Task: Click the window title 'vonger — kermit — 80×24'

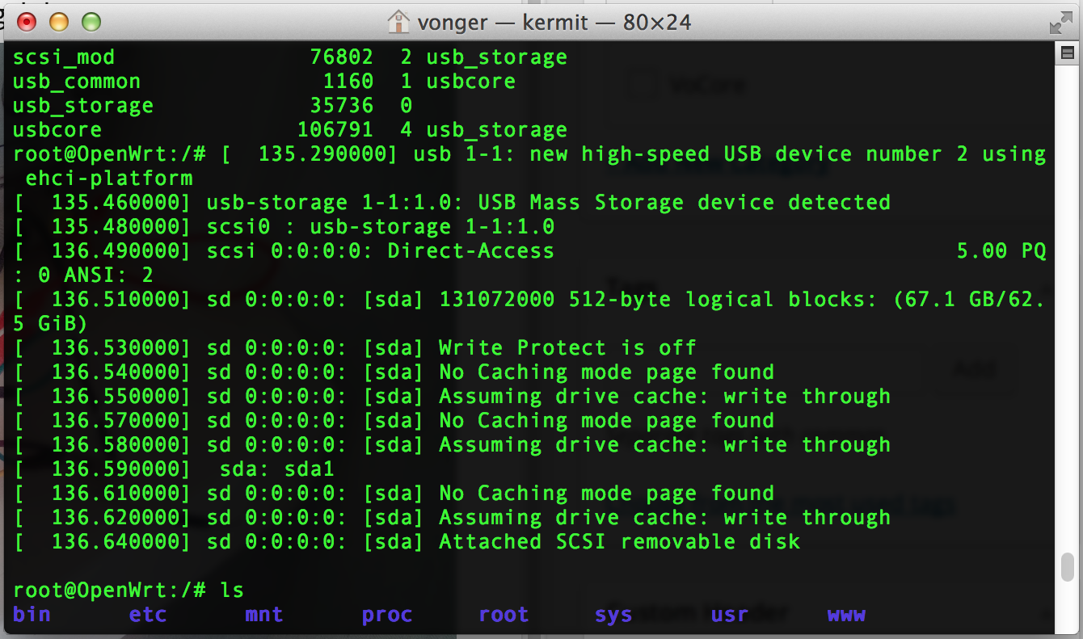Action: (x=554, y=22)
